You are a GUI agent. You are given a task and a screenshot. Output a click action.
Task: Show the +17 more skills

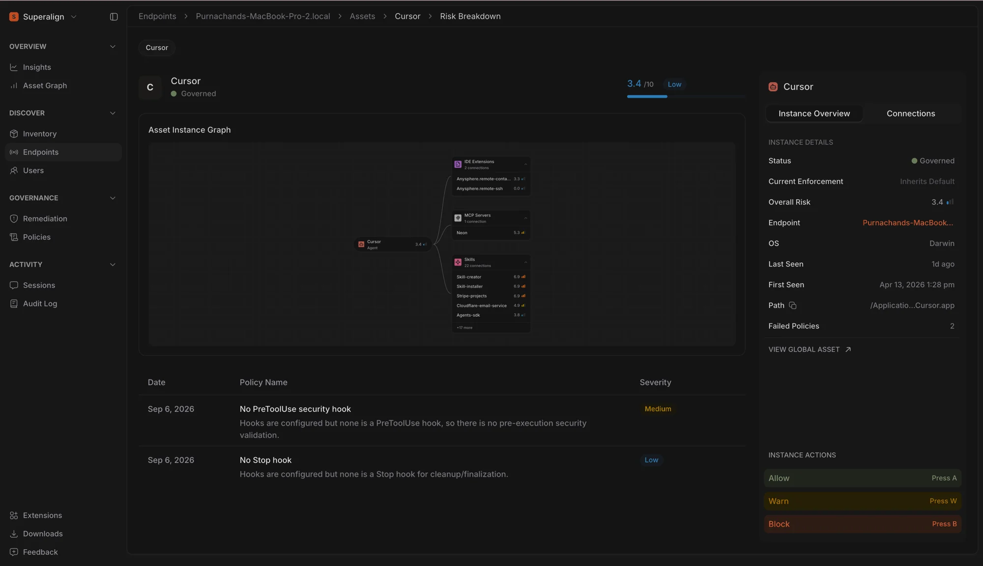[x=464, y=327]
